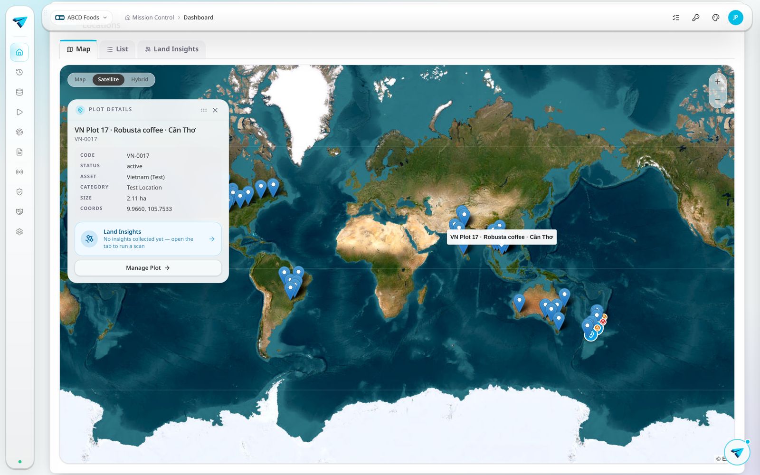
Task: Open the JP user avatar menu
Action: pos(736,18)
